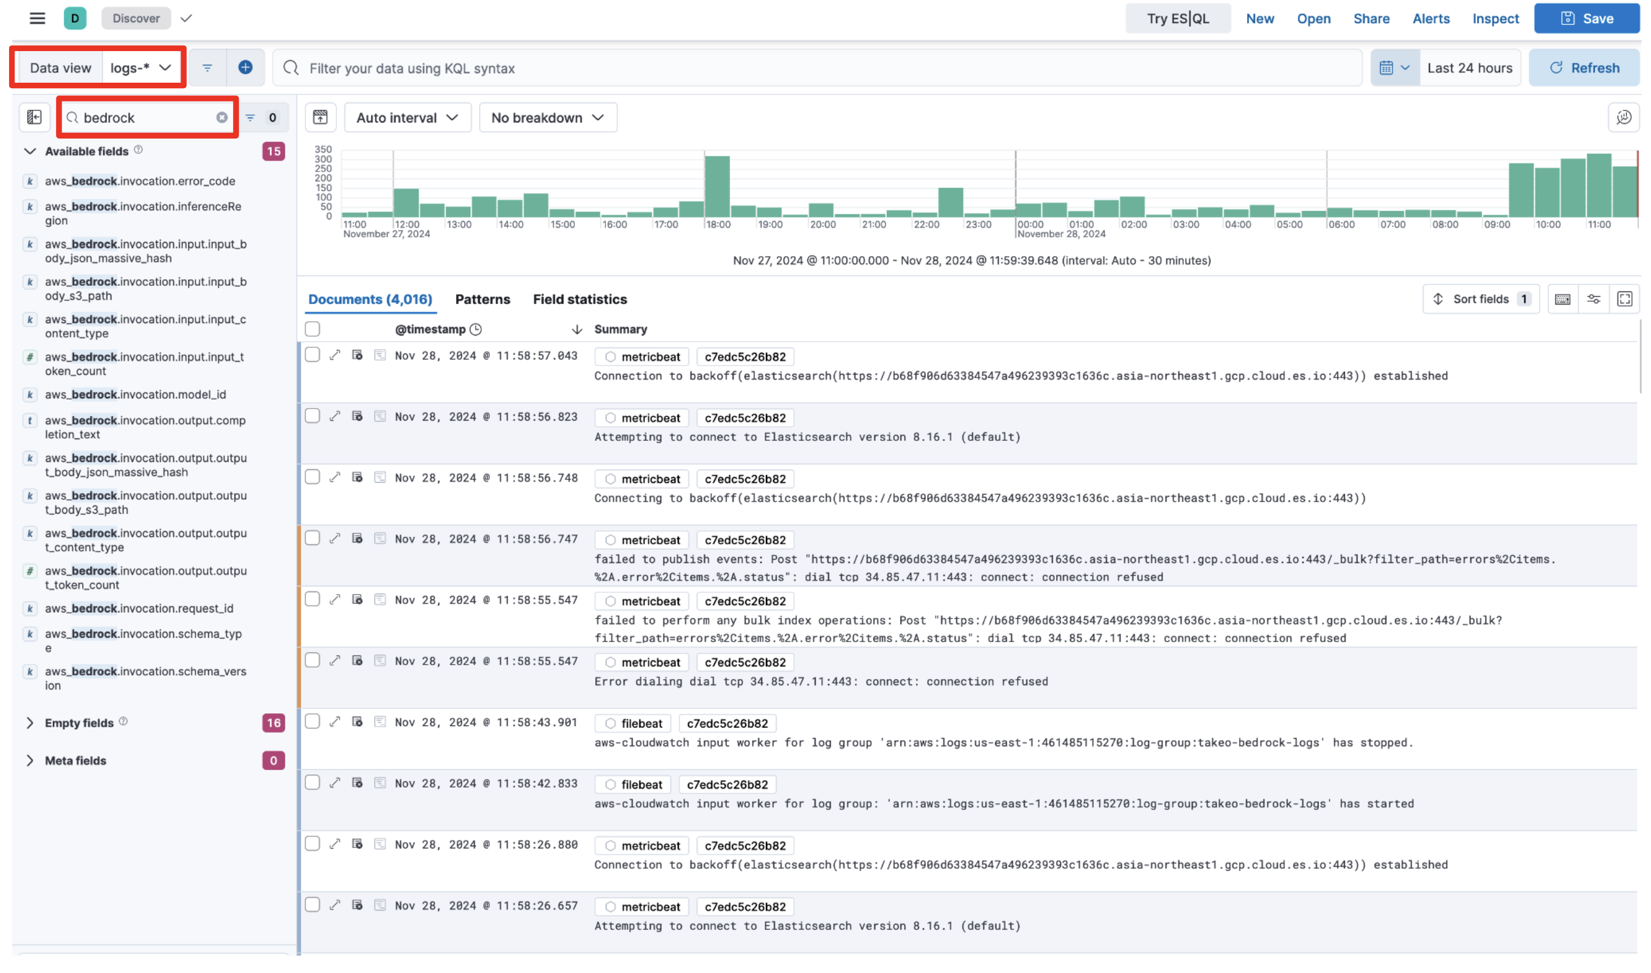Switch to the Field statistics tab
The width and height of the screenshot is (1651, 973).
point(580,299)
